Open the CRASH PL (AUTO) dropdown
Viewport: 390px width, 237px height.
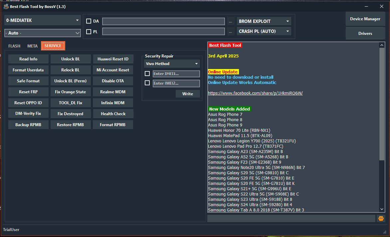click(x=264, y=31)
